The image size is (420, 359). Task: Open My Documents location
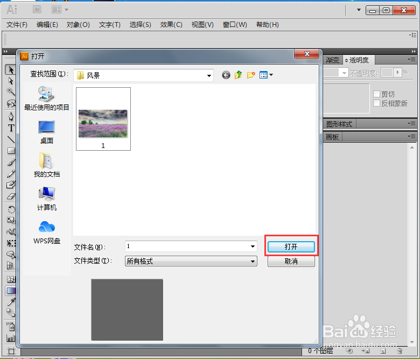pos(47,165)
